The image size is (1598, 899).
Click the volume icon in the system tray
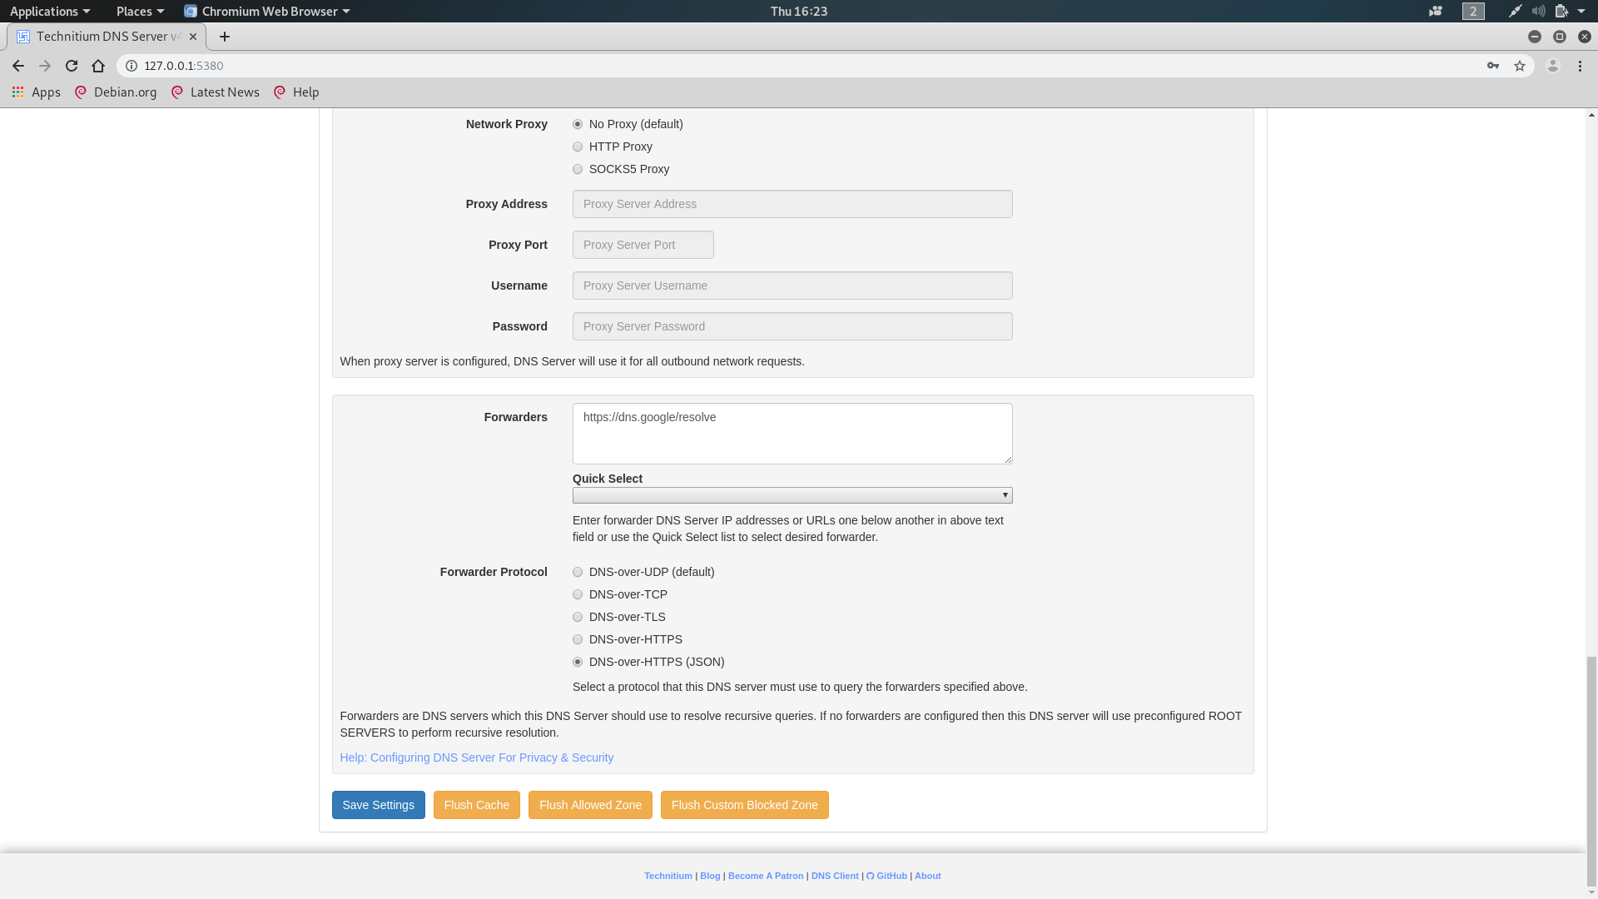(x=1536, y=11)
